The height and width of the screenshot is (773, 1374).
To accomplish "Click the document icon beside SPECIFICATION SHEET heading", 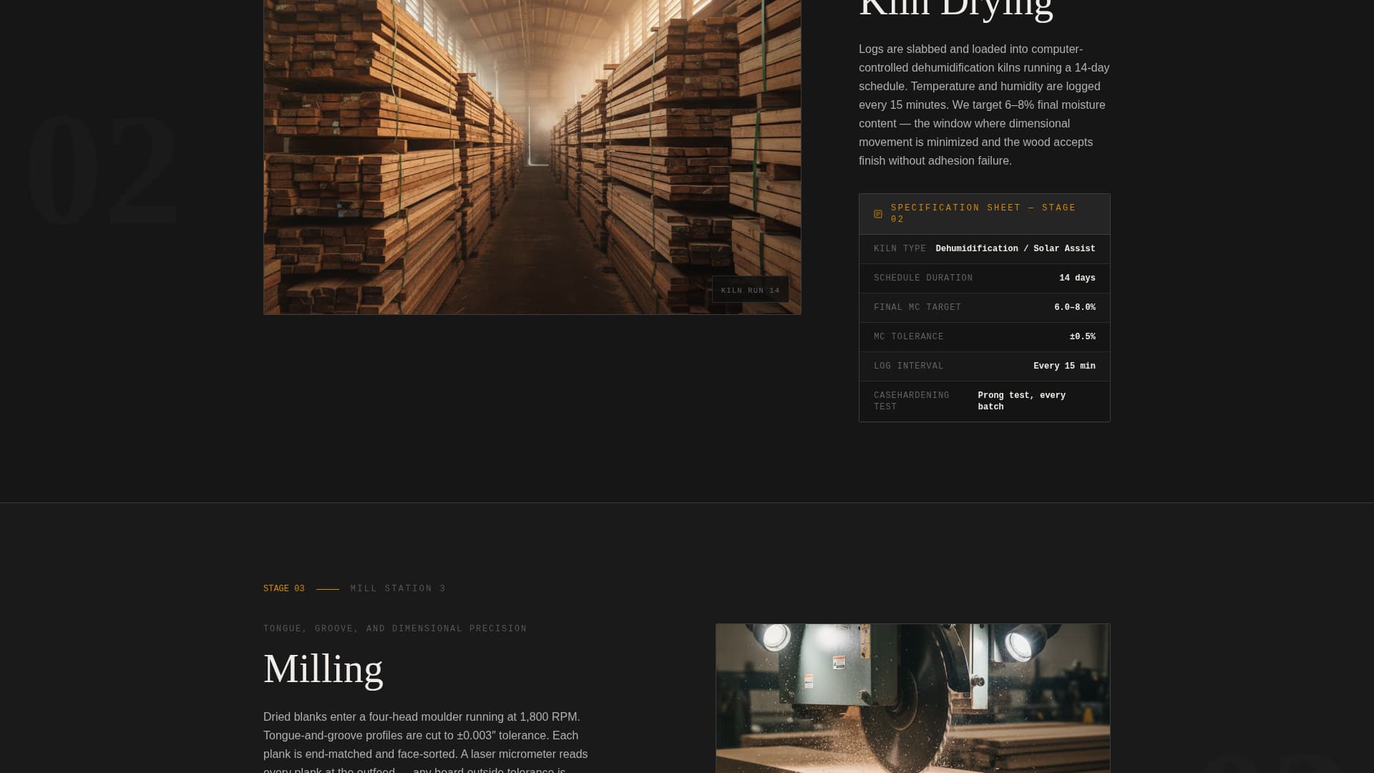I will tap(877, 213).
